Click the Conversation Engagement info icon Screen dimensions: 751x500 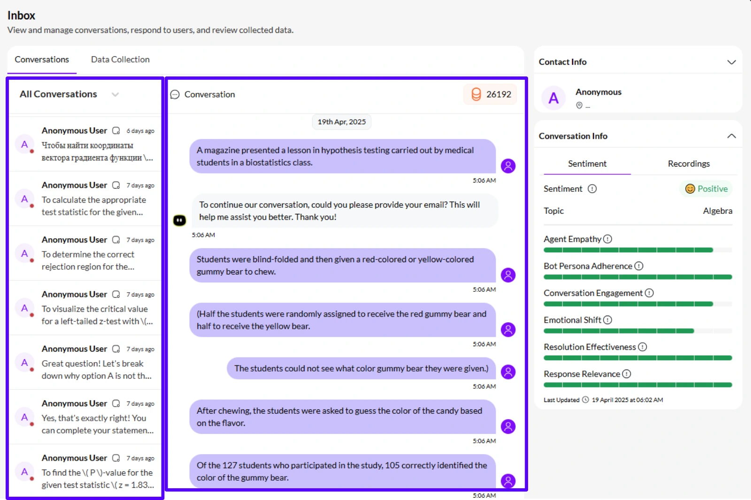pyautogui.click(x=649, y=293)
